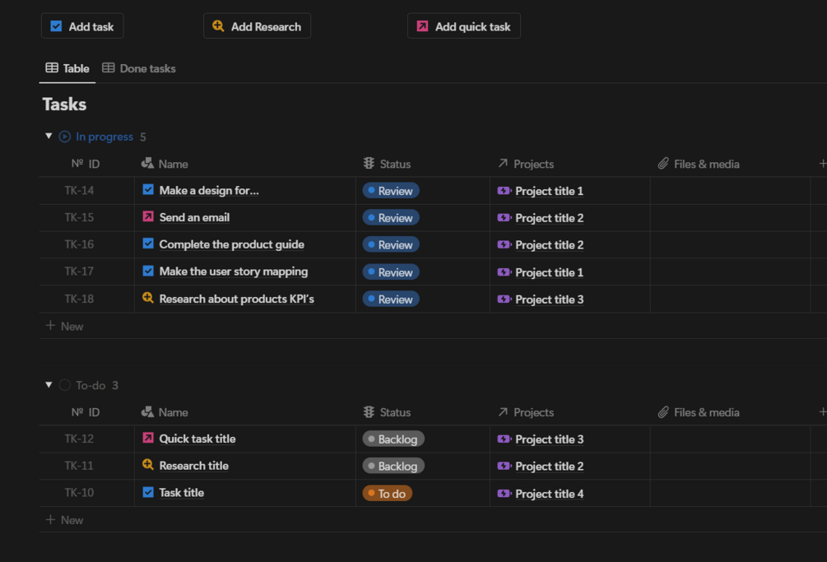Click the orange To do status tag
The width and height of the screenshot is (827, 562).
coord(387,494)
